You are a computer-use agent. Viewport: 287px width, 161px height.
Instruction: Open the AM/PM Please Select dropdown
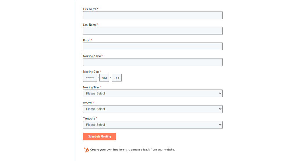pyautogui.click(x=153, y=109)
